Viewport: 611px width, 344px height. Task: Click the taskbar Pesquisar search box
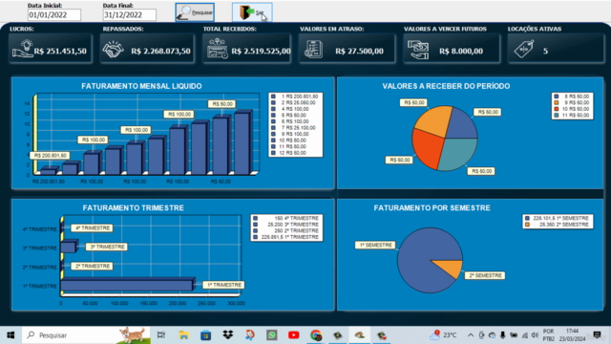pyautogui.click(x=86, y=335)
